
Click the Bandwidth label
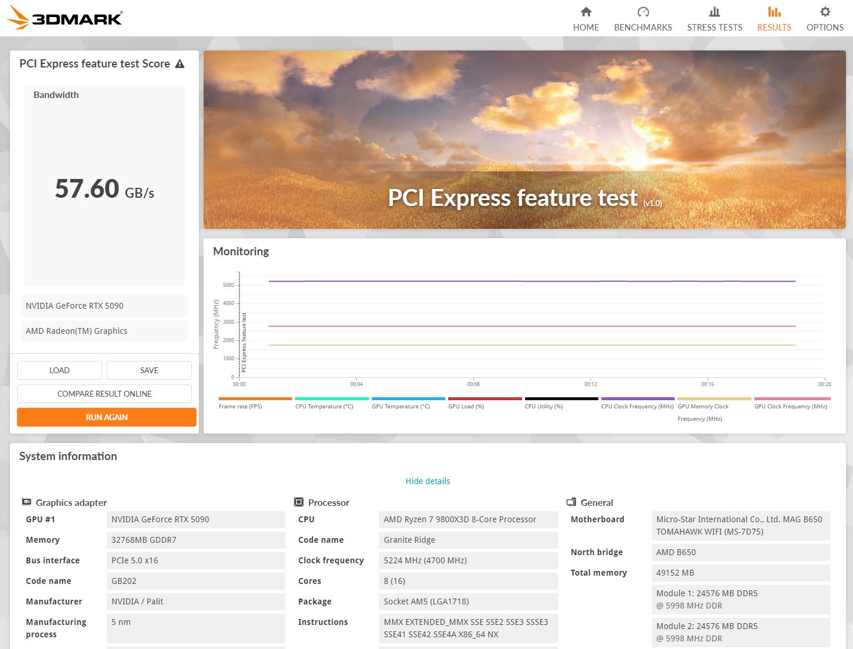[x=56, y=95]
